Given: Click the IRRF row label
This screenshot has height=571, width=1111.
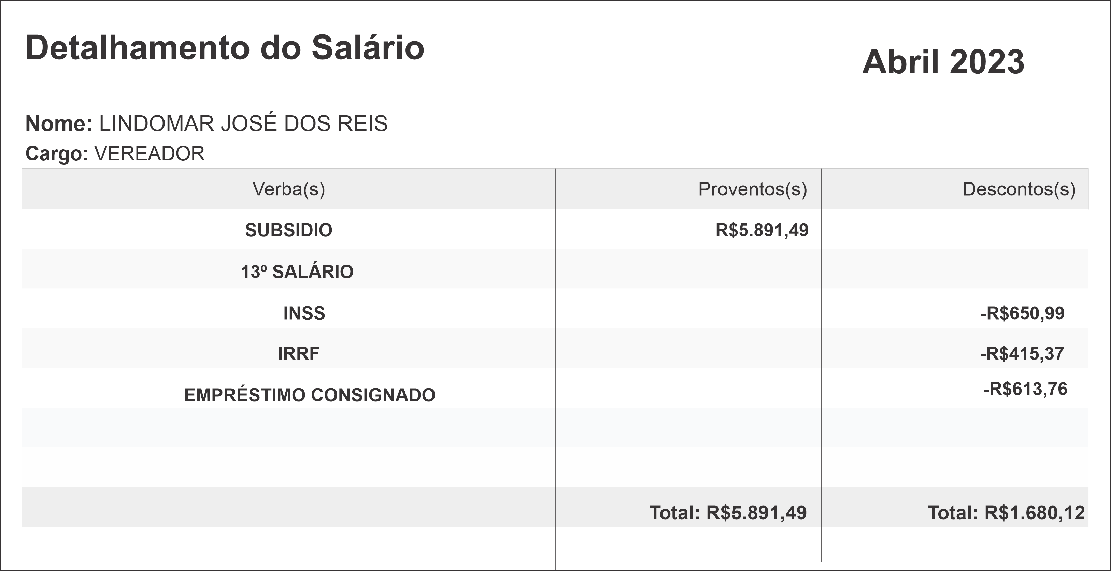Looking at the screenshot, I should (298, 354).
